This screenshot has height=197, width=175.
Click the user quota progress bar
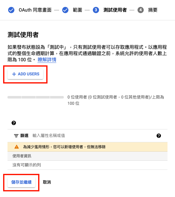(x=36, y=97)
